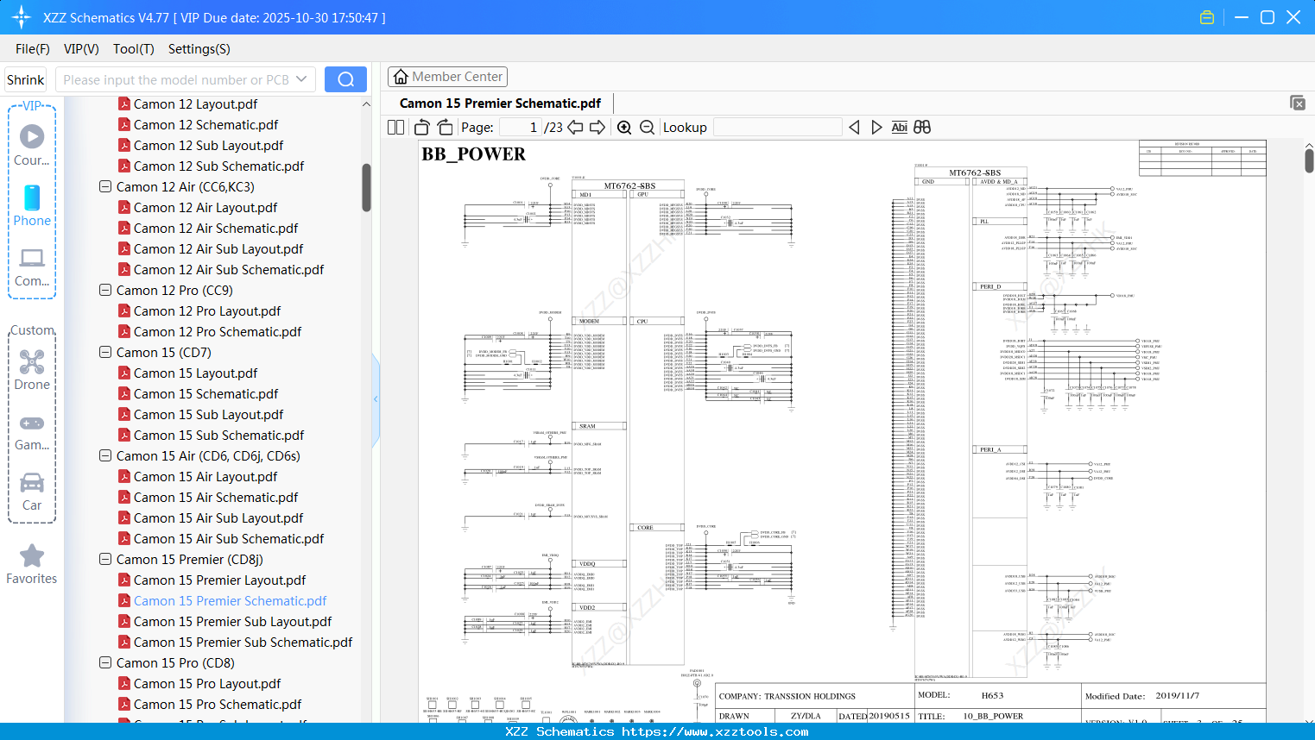Image resolution: width=1315 pixels, height=740 pixels.
Task: Open Favorites in the sidebar
Action: 32,564
